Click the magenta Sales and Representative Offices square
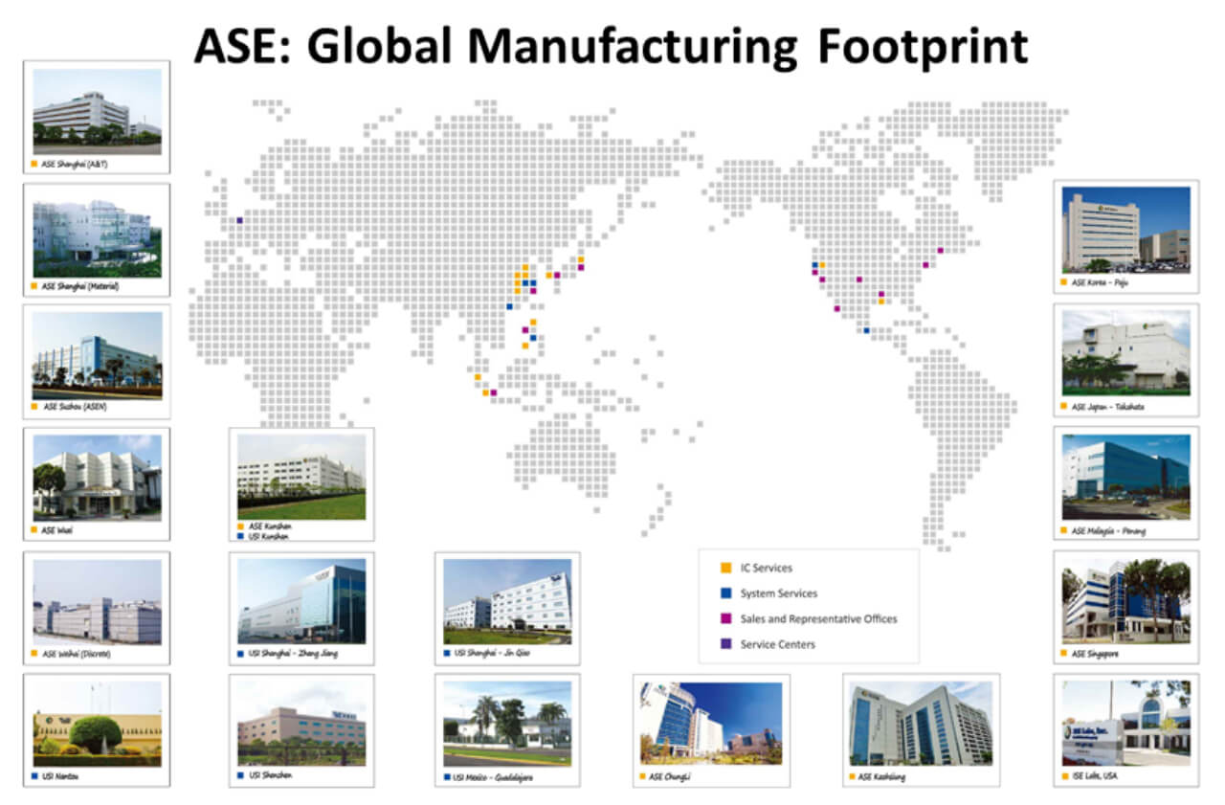The height and width of the screenshot is (805, 1225). pos(727,618)
